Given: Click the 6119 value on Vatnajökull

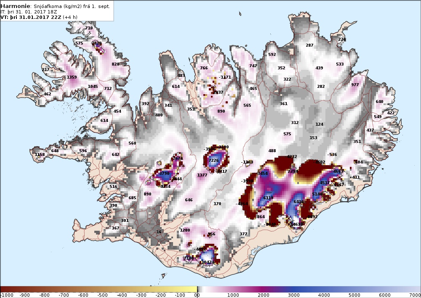Looking at the screenshot, I should pos(268,198).
